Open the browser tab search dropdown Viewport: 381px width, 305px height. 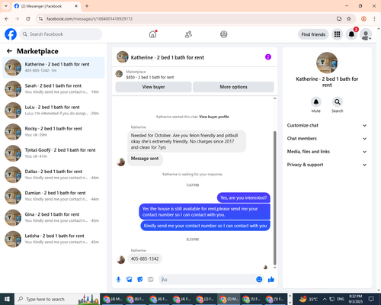(x=6, y=6)
